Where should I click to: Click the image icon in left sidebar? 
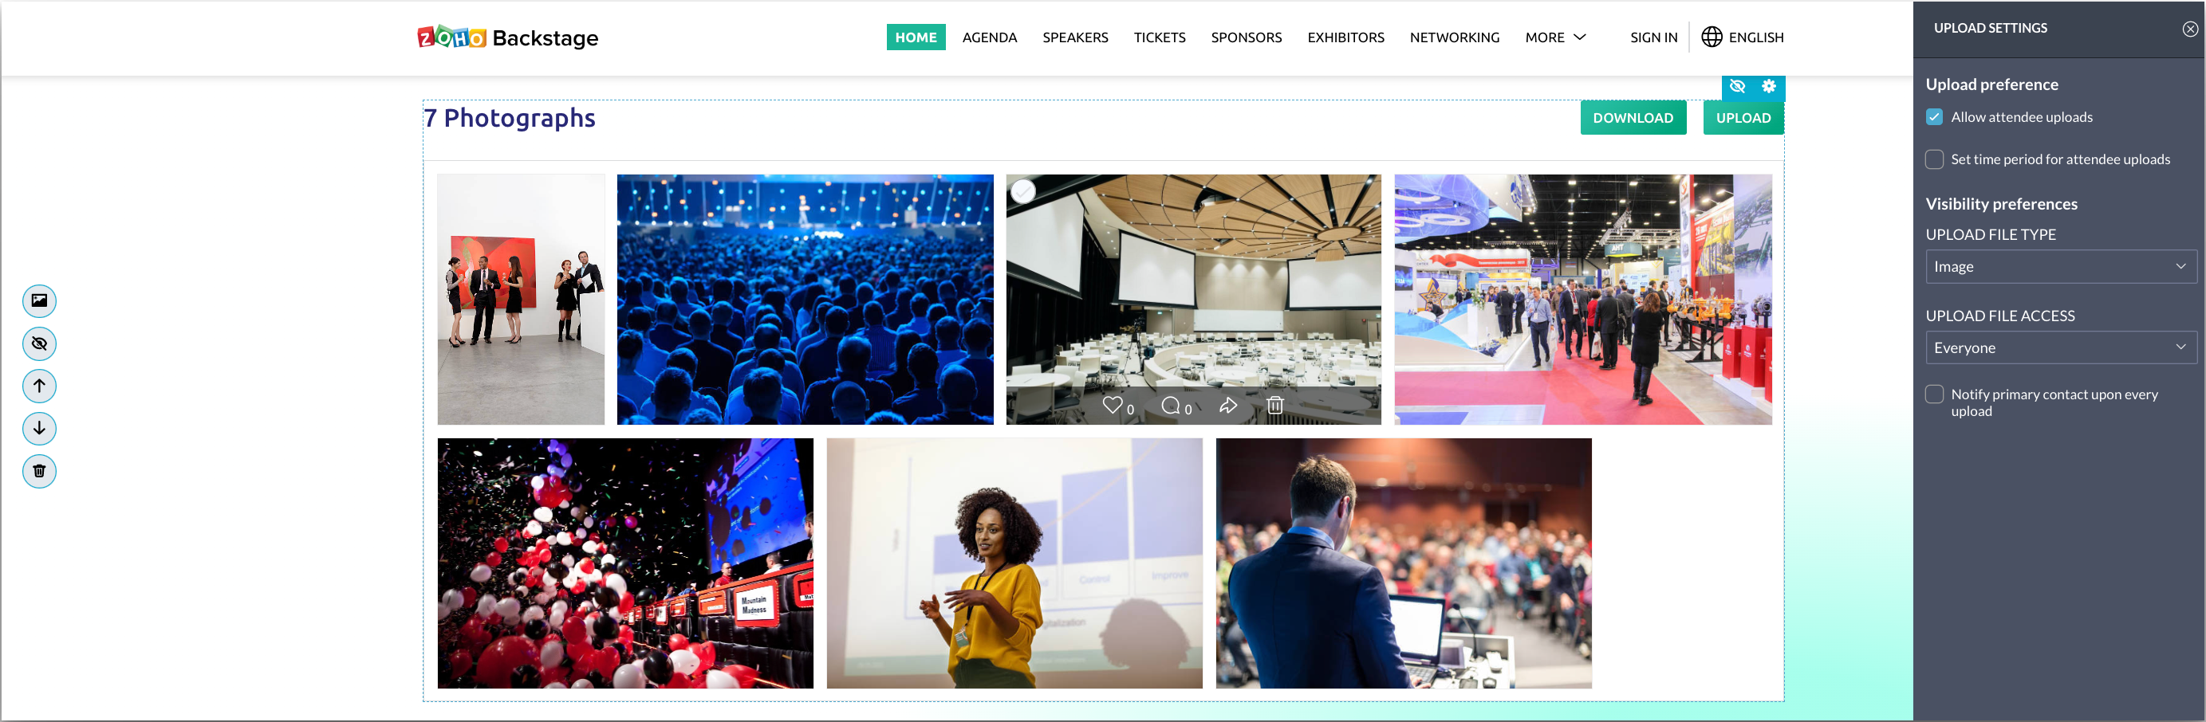[x=39, y=301]
